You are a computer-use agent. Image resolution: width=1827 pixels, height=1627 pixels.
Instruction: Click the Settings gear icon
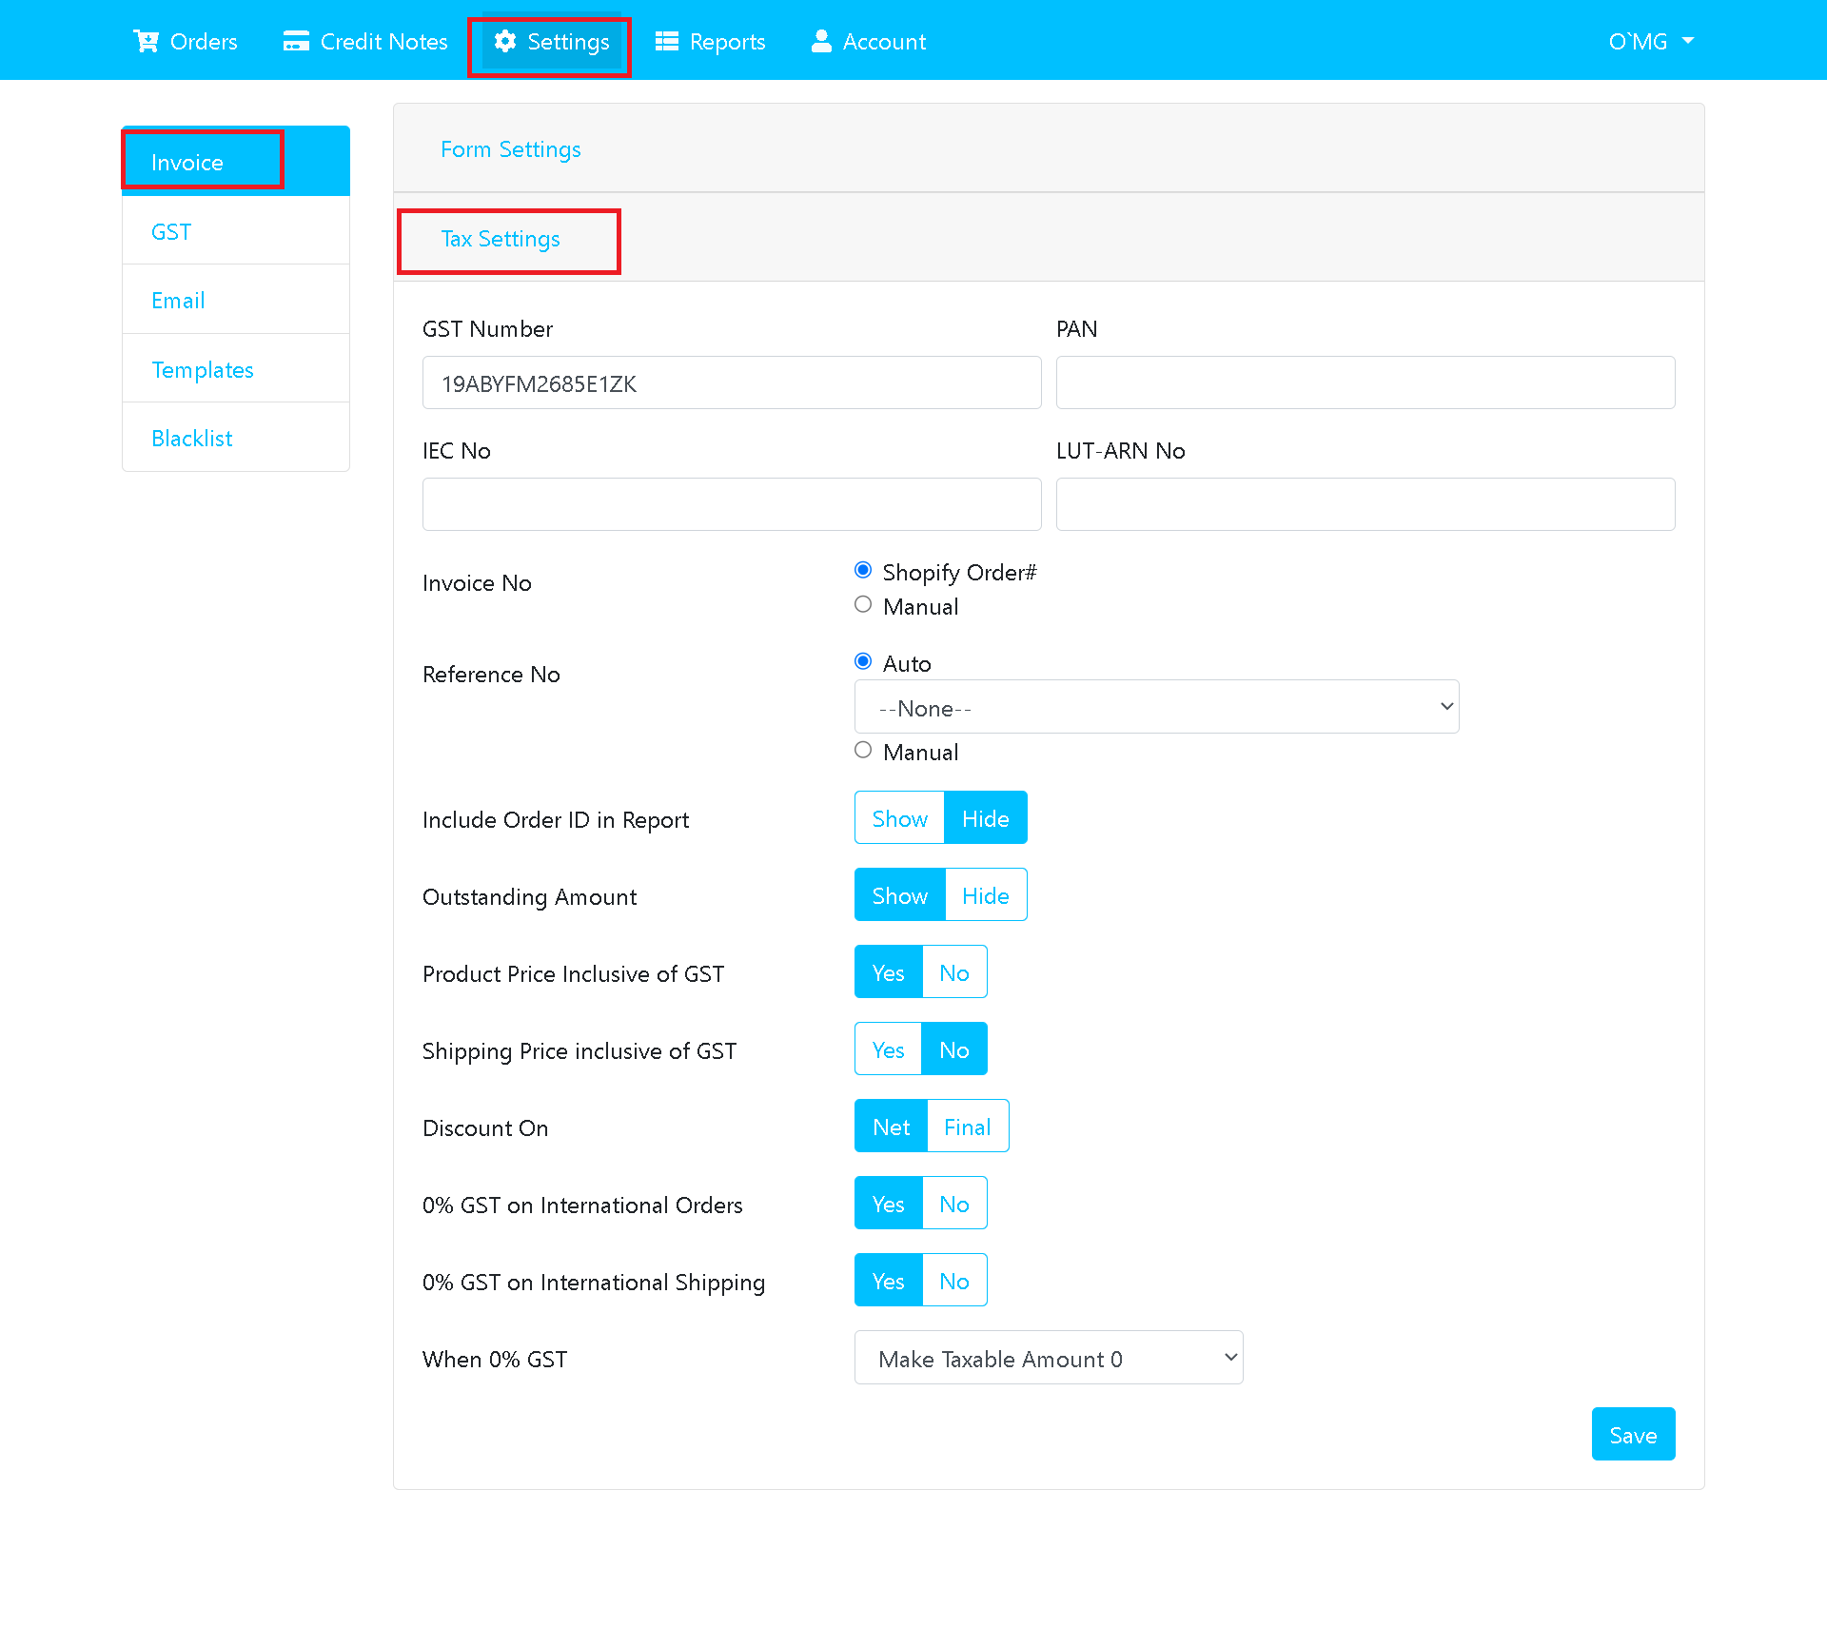pos(505,41)
